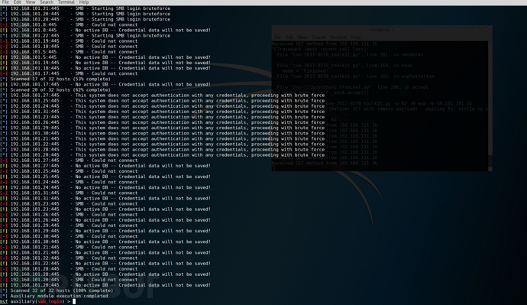Maximize the faded root@kali terminal window

482,30
